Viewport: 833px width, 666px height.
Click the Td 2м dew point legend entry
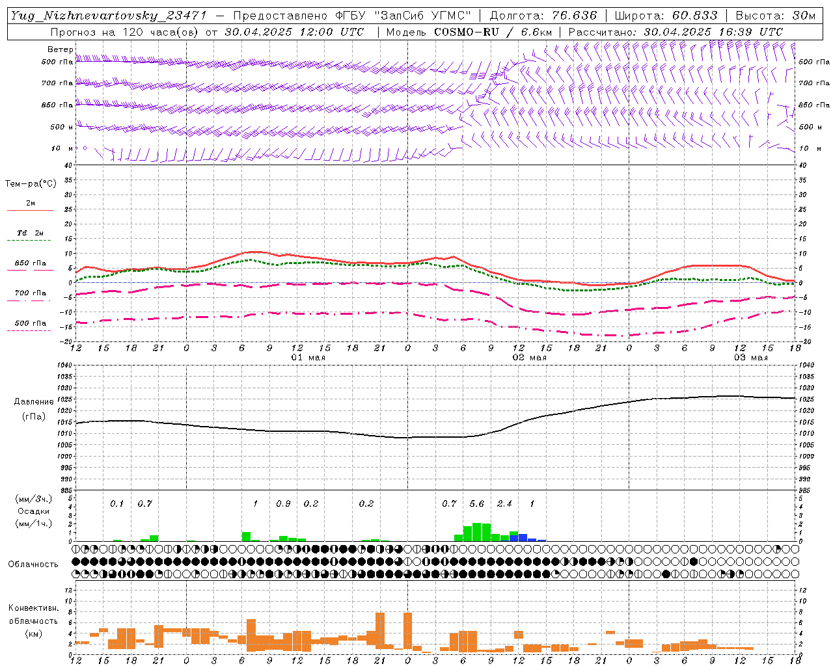pyautogui.click(x=30, y=233)
